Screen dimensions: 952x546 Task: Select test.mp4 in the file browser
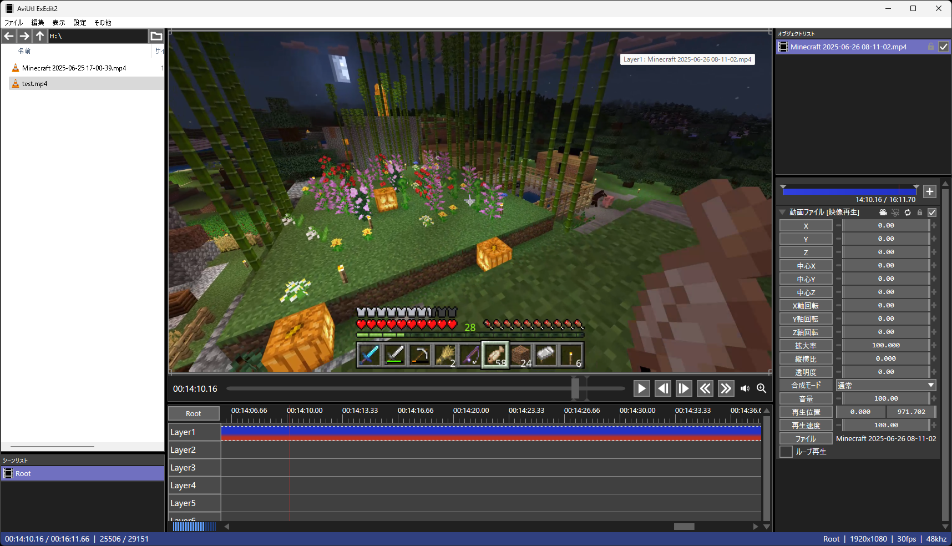click(36, 83)
